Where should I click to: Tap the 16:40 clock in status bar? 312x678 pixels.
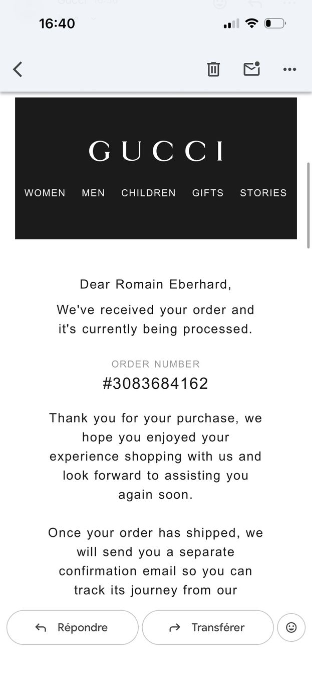click(57, 24)
